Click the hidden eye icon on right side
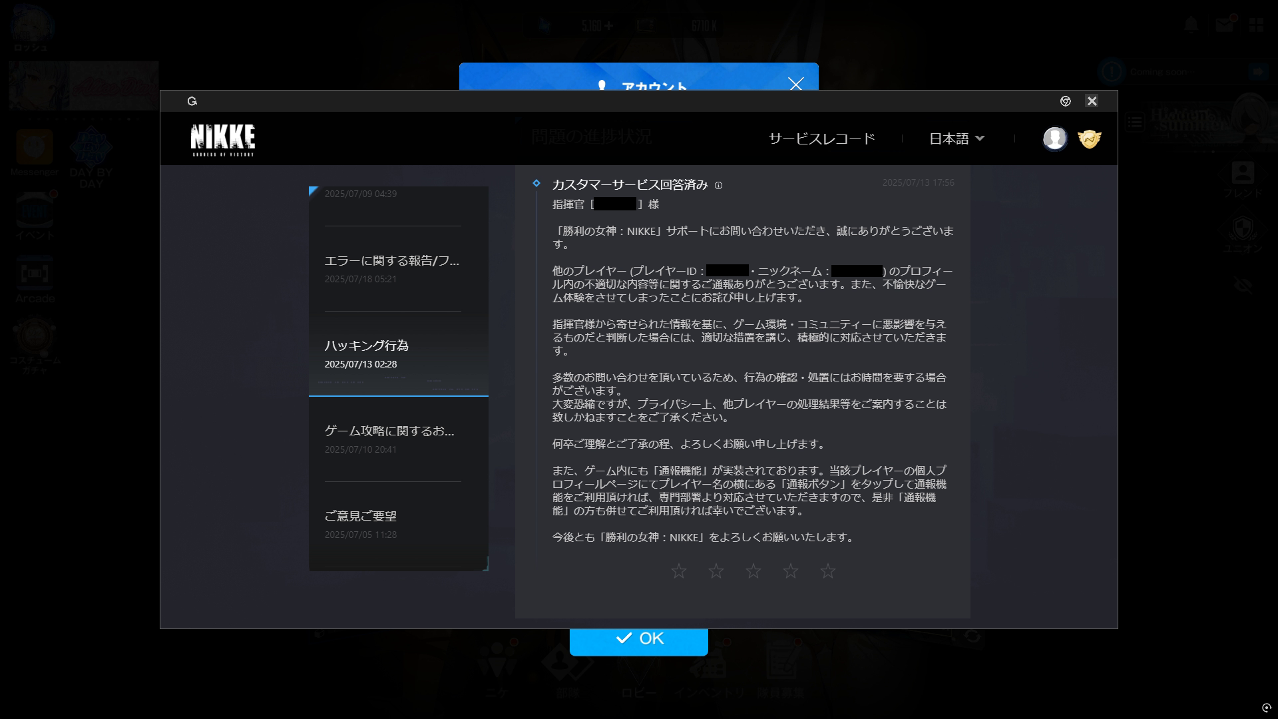Viewport: 1278px width, 719px height. tap(1243, 285)
